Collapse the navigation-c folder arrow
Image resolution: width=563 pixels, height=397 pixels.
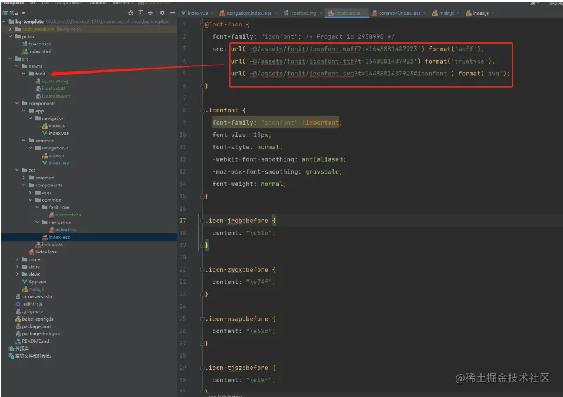tap(31, 148)
